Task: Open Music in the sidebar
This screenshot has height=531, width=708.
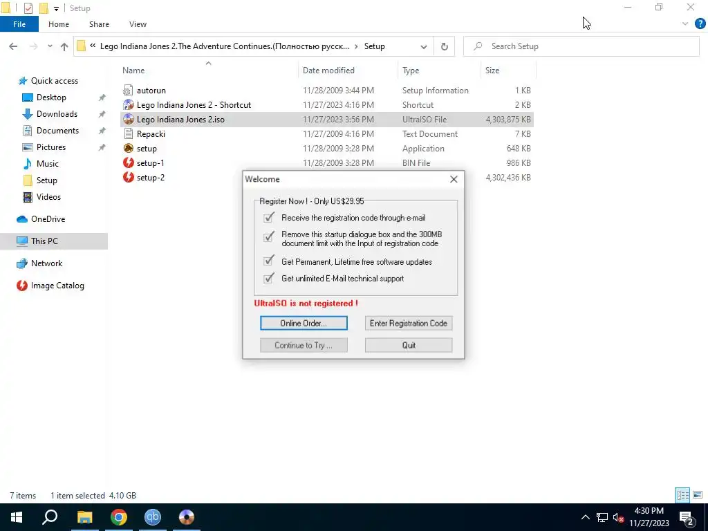Action: 48,163
